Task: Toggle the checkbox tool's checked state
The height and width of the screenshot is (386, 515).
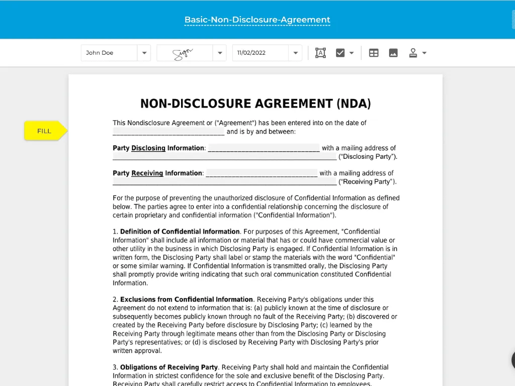Action: coord(341,52)
